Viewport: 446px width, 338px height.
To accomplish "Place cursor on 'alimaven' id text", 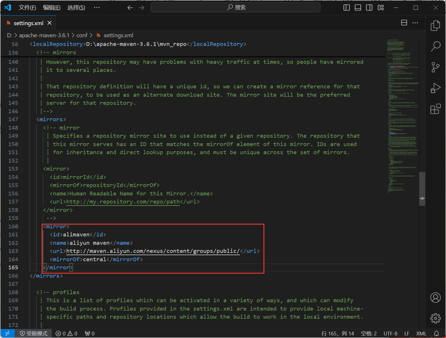I will [x=76, y=235].
